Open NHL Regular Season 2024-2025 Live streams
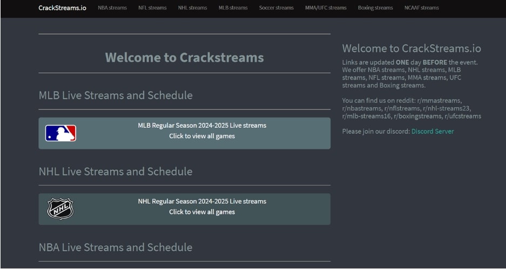This screenshot has height=269, width=506. pos(184,209)
